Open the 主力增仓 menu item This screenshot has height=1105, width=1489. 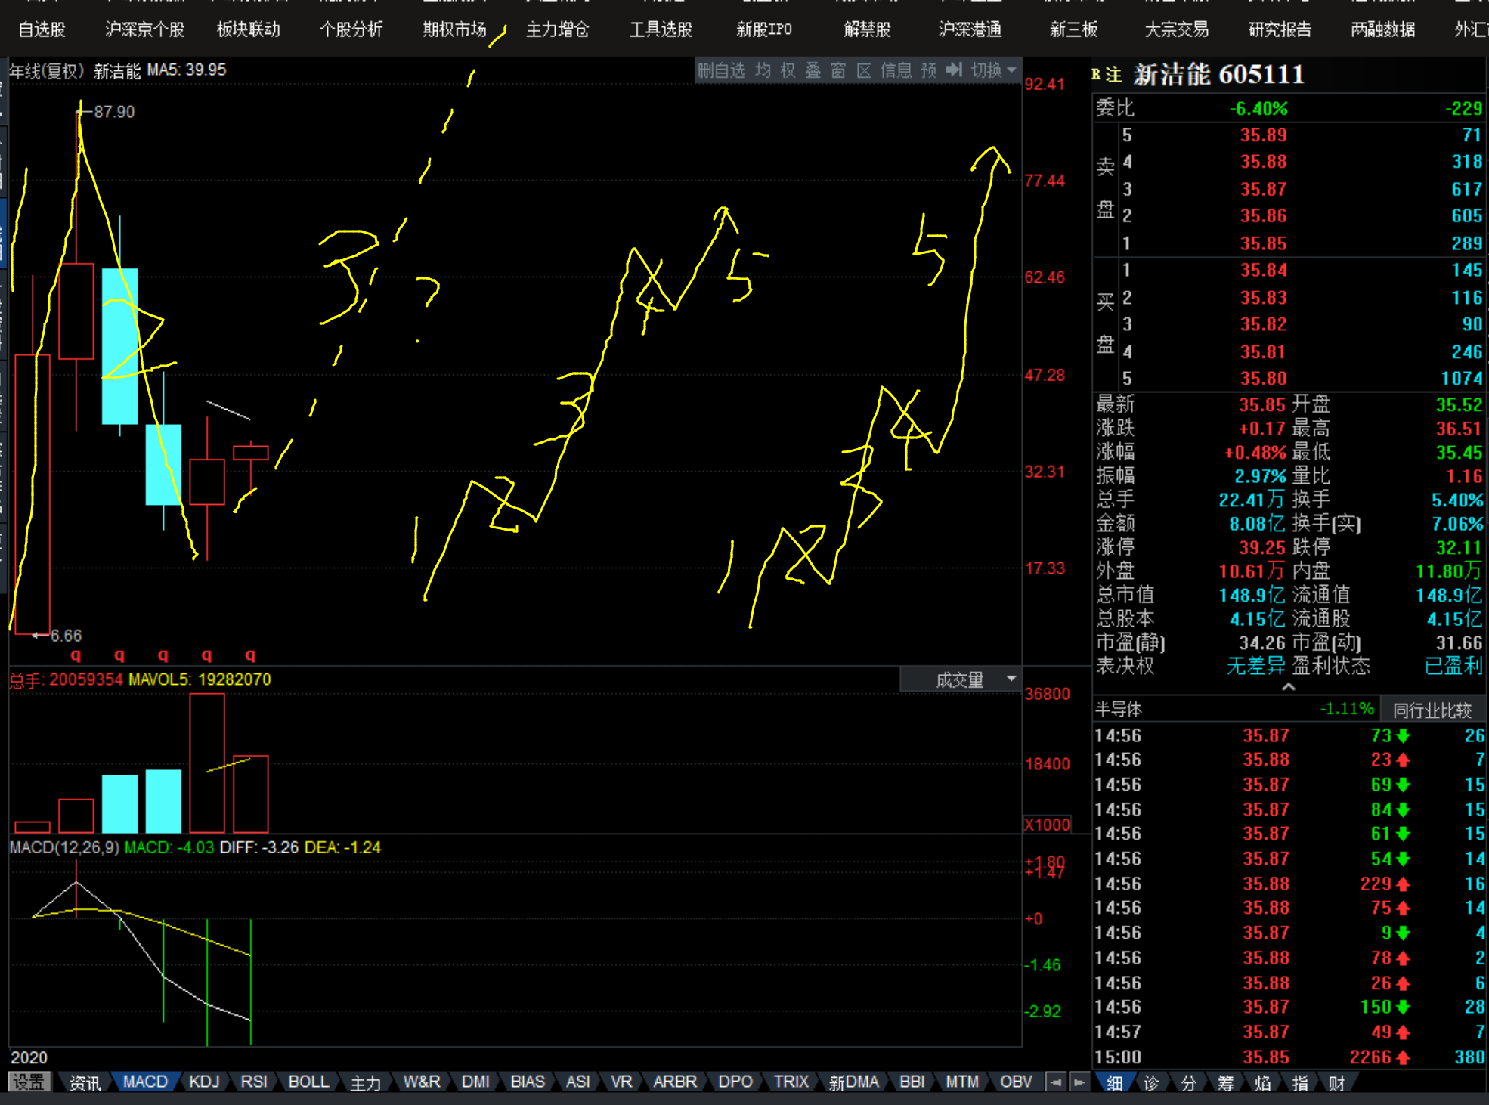[x=557, y=29]
